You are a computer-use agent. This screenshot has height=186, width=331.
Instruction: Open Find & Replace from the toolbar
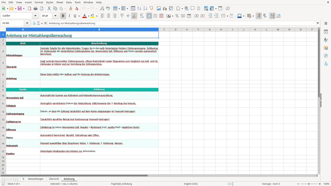click(102, 9)
